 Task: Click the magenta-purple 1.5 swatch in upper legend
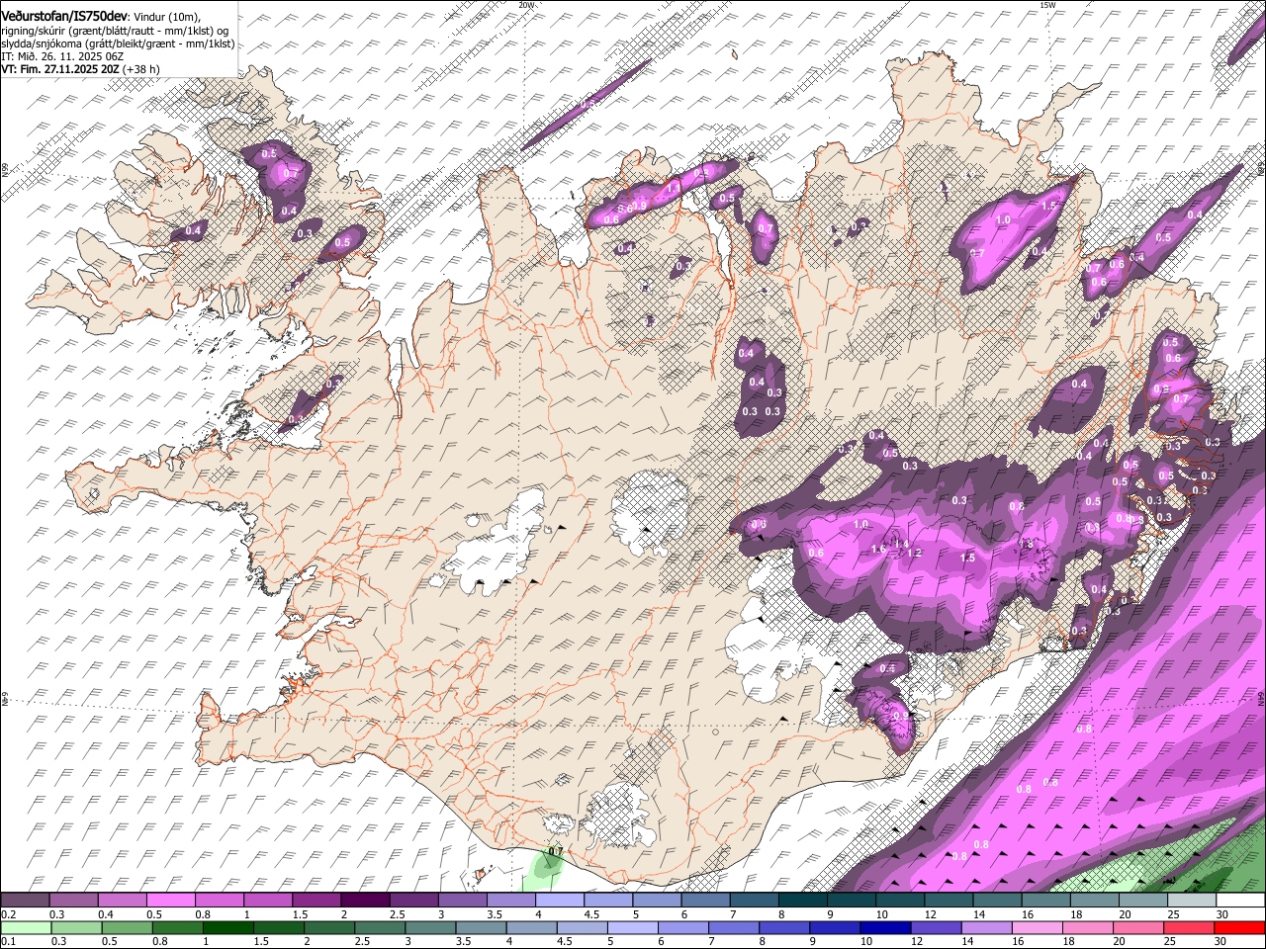316,900
